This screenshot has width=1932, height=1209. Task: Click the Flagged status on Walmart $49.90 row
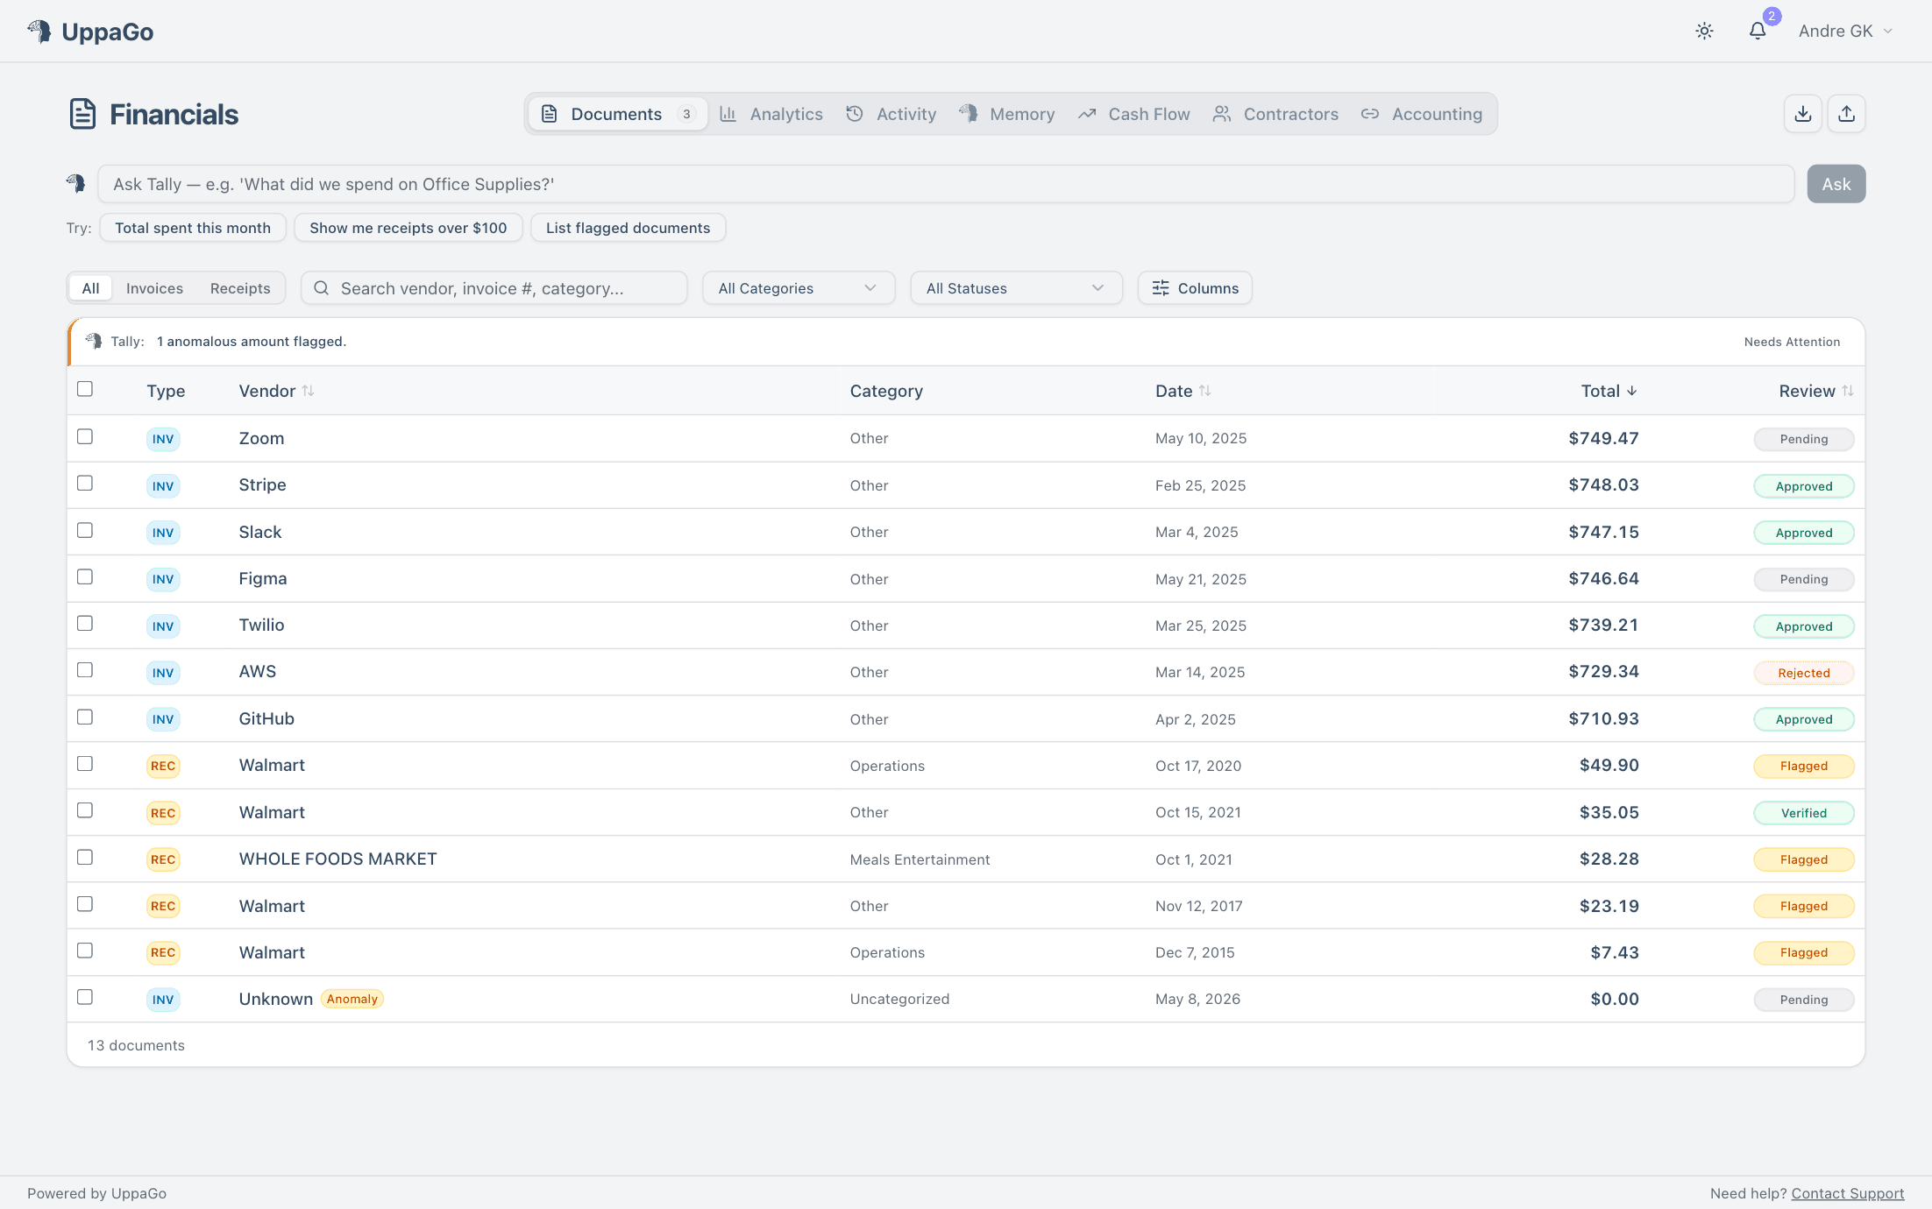point(1804,766)
